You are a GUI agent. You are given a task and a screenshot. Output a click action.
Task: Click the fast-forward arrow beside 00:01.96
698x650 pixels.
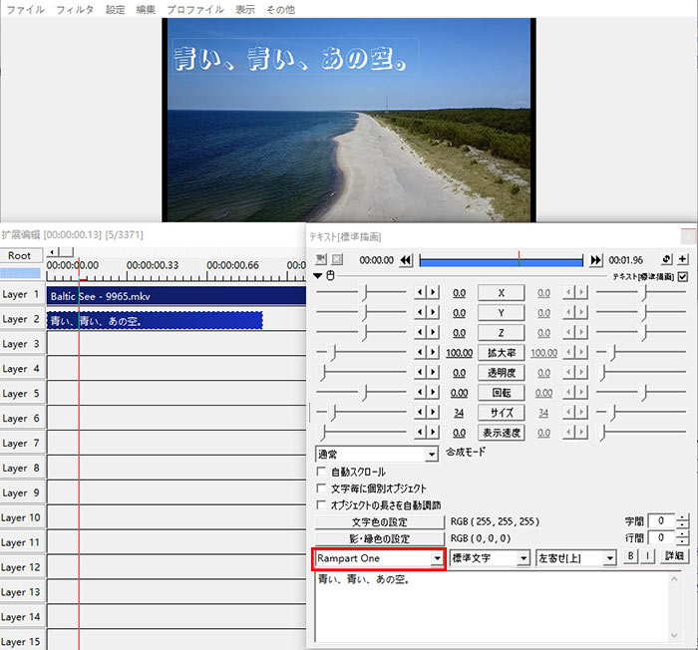point(596,259)
